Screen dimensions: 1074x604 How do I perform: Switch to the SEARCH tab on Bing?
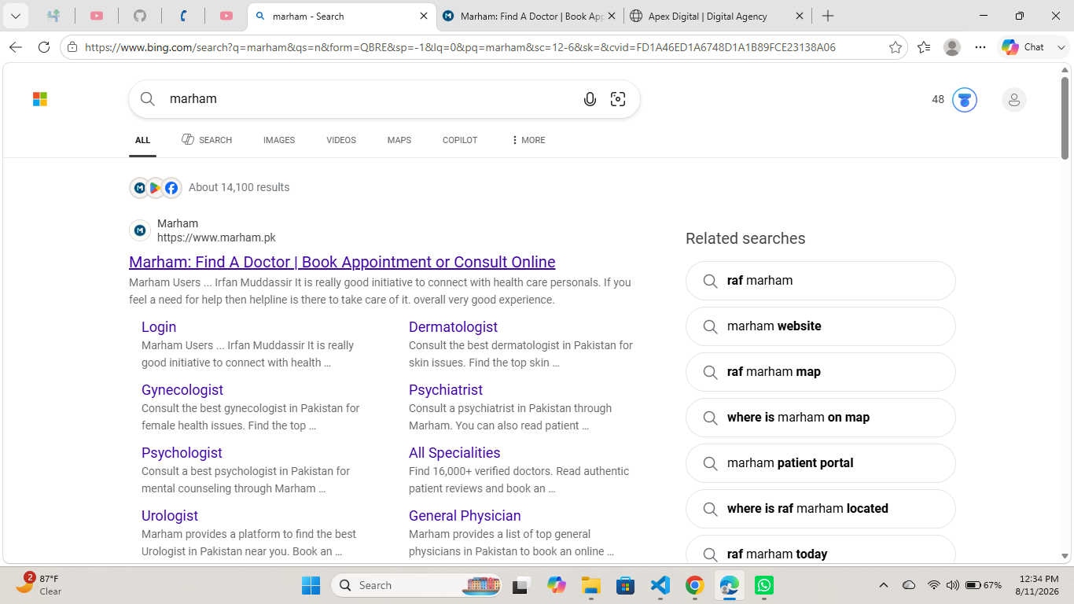(207, 140)
